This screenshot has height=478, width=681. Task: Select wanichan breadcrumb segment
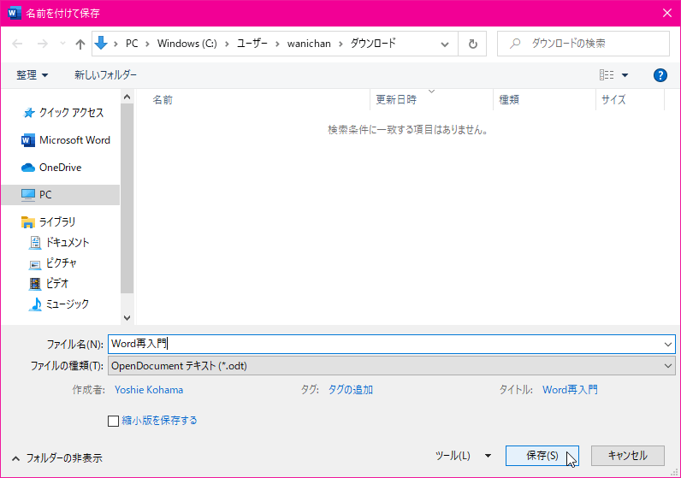tap(309, 44)
